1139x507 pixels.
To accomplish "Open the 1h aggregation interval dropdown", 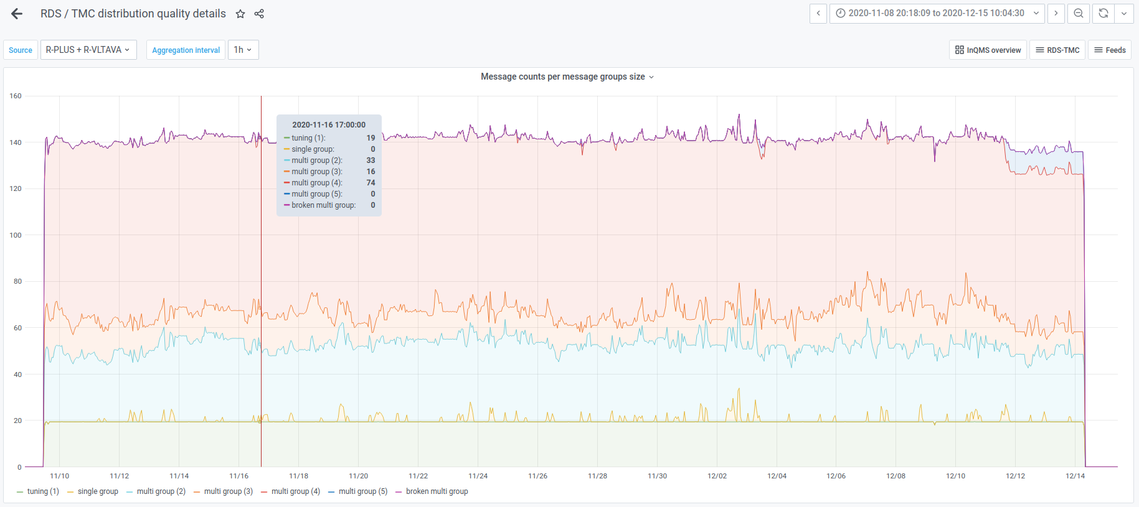I will click(x=243, y=50).
